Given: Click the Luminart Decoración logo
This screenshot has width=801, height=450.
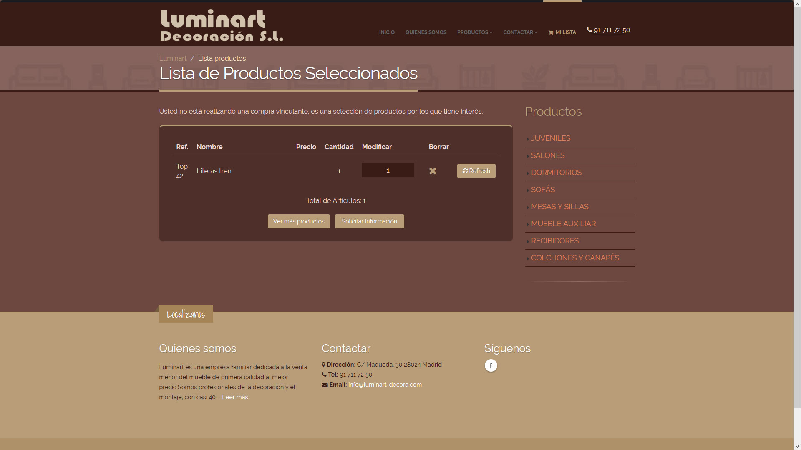Looking at the screenshot, I should (x=222, y=25).
